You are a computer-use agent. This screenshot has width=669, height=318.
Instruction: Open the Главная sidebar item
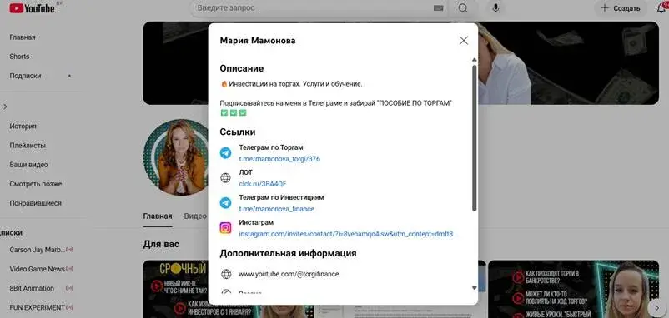23,37
